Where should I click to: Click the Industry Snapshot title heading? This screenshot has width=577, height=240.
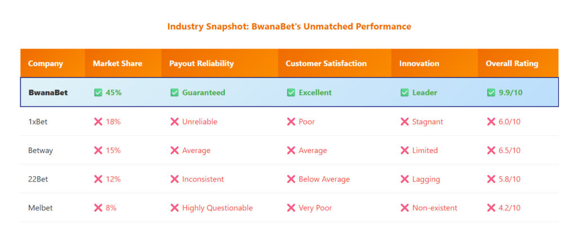(289, 26)
